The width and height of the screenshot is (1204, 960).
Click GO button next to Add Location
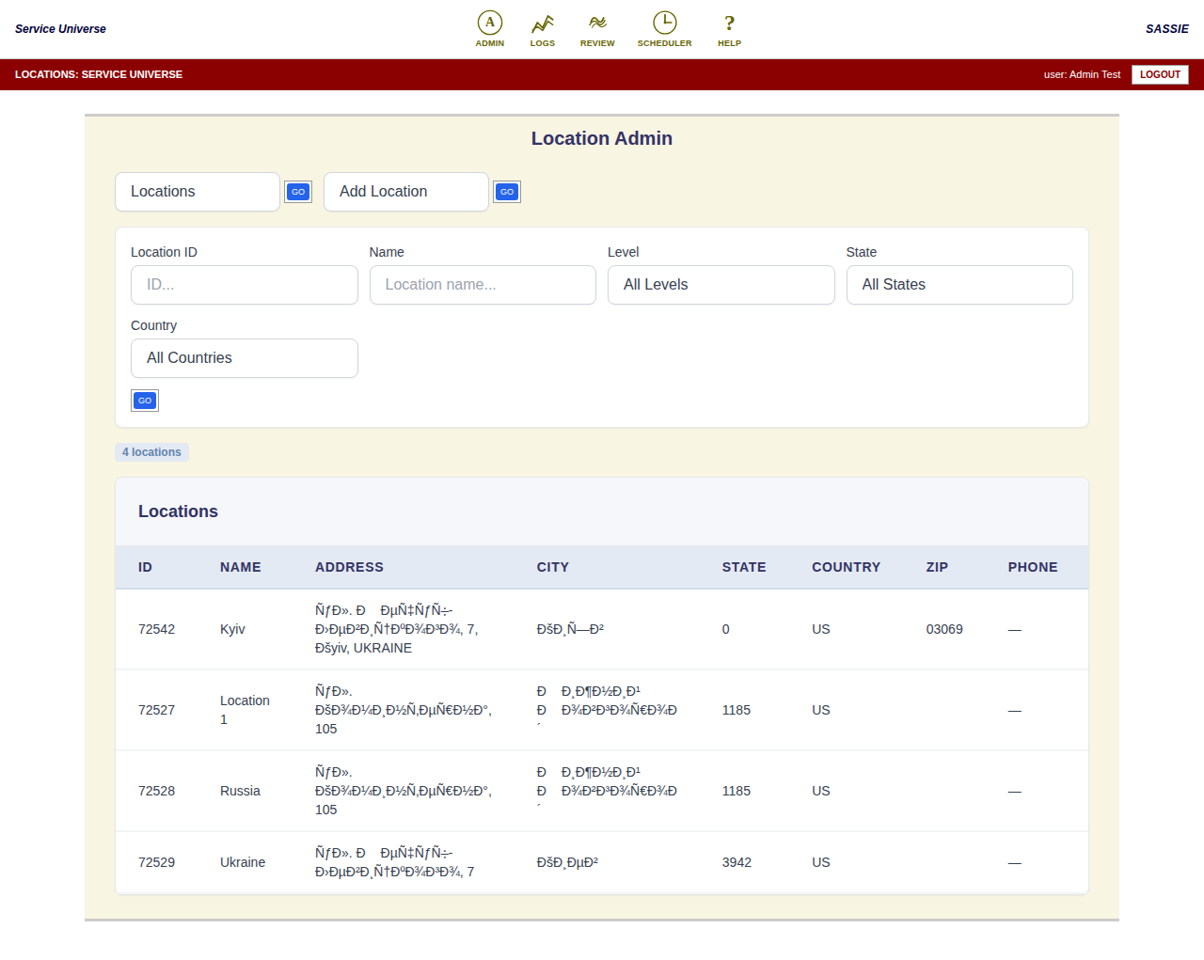coord(507,192)
